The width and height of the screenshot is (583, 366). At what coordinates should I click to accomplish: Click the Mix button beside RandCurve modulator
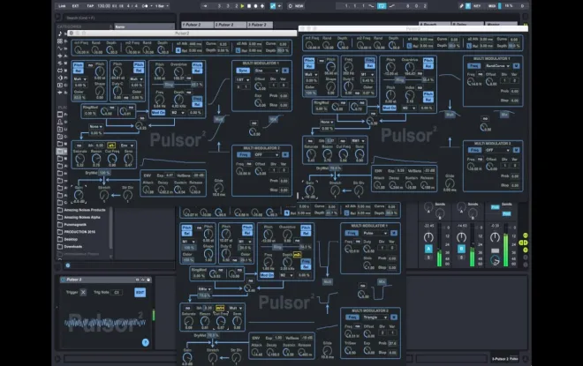click(x=504, y=115)
